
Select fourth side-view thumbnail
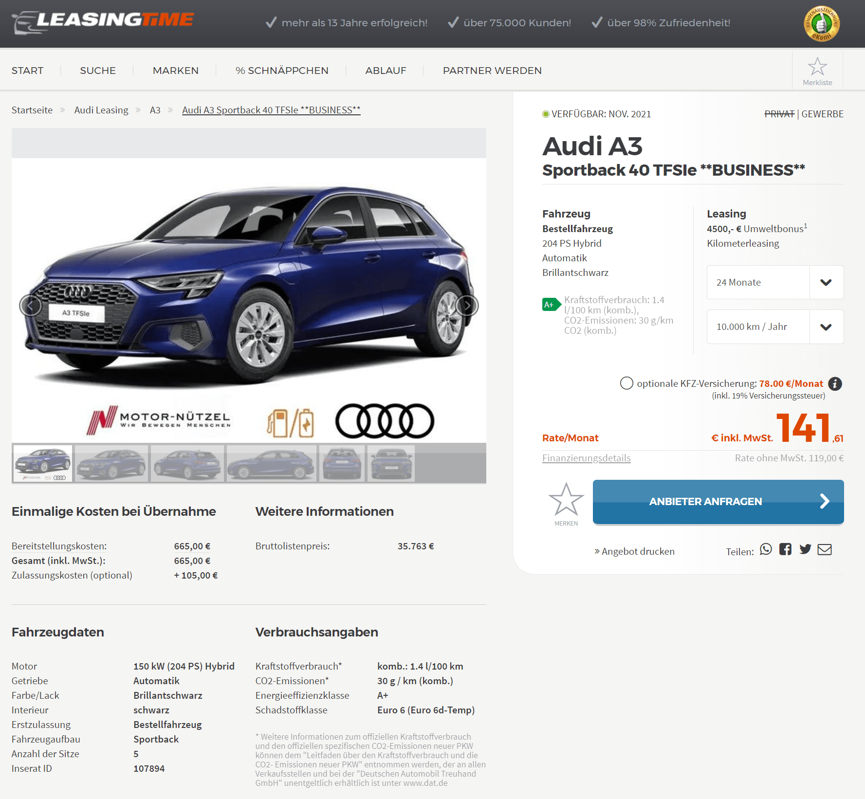(x=272, y=463)
